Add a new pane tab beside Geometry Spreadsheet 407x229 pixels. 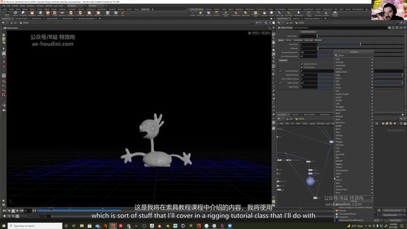[x=100, y=18]
